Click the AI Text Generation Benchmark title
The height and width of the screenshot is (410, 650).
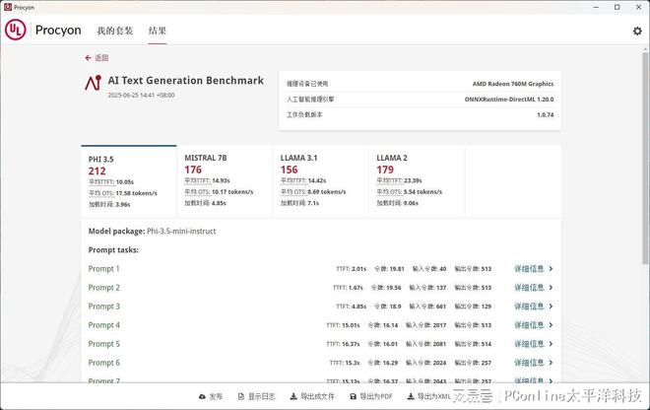(186, 81)
